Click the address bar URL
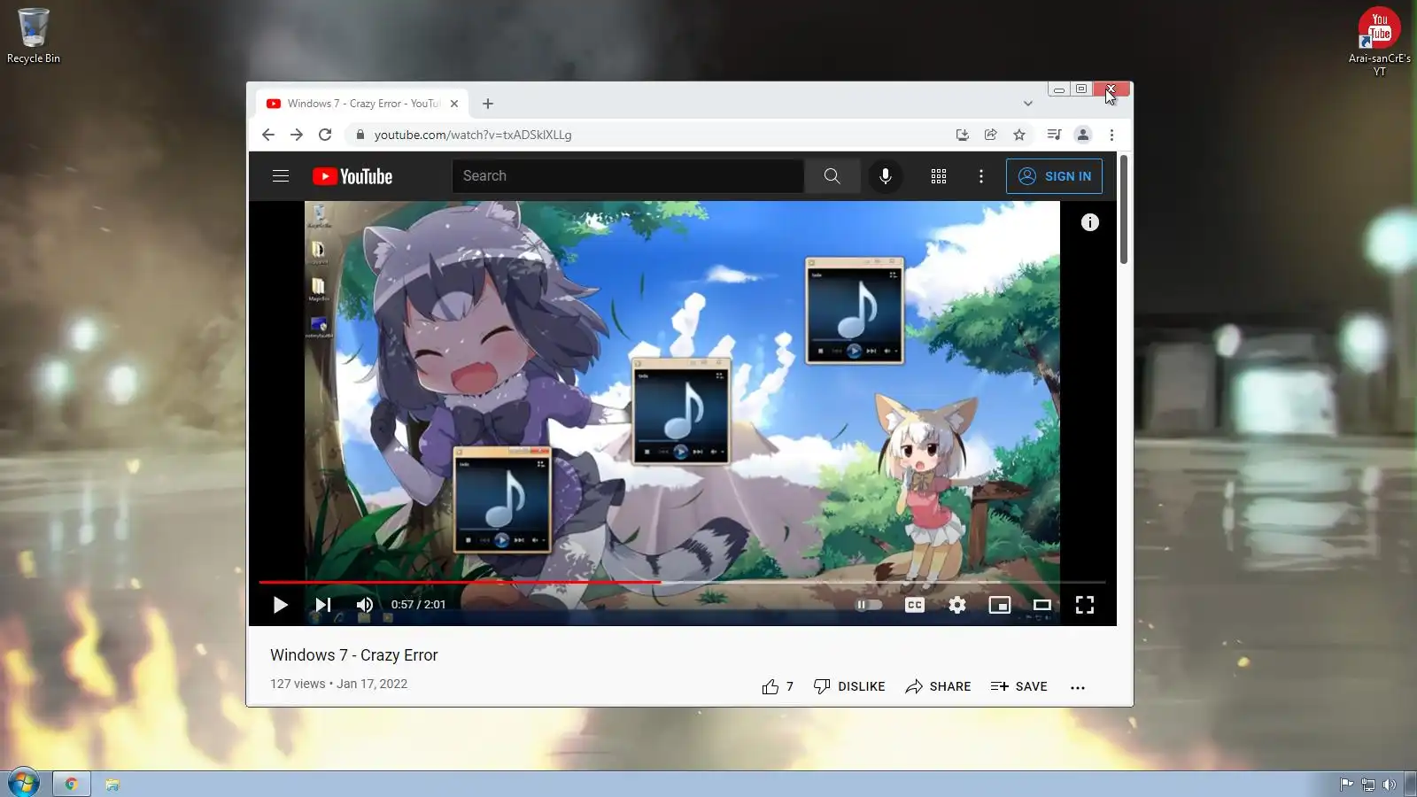 point(473,135)
